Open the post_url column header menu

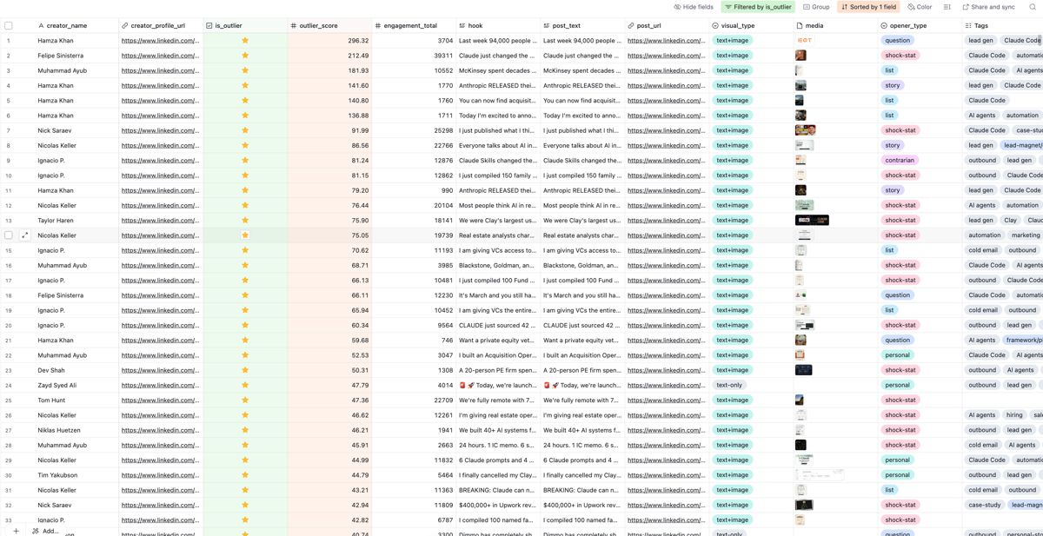point(667,26)
